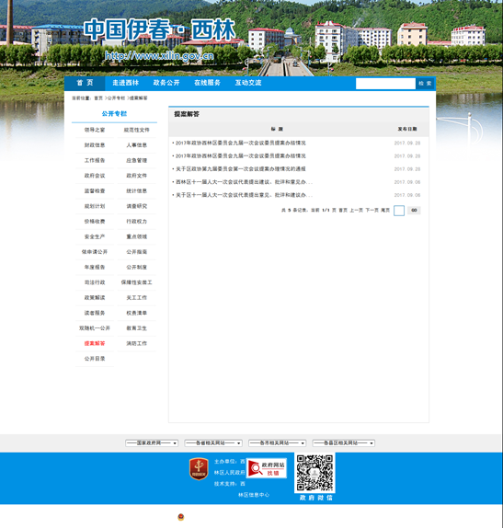
Task: Open the 各县区相关网站 dropdown
Action: coord(344,443)
